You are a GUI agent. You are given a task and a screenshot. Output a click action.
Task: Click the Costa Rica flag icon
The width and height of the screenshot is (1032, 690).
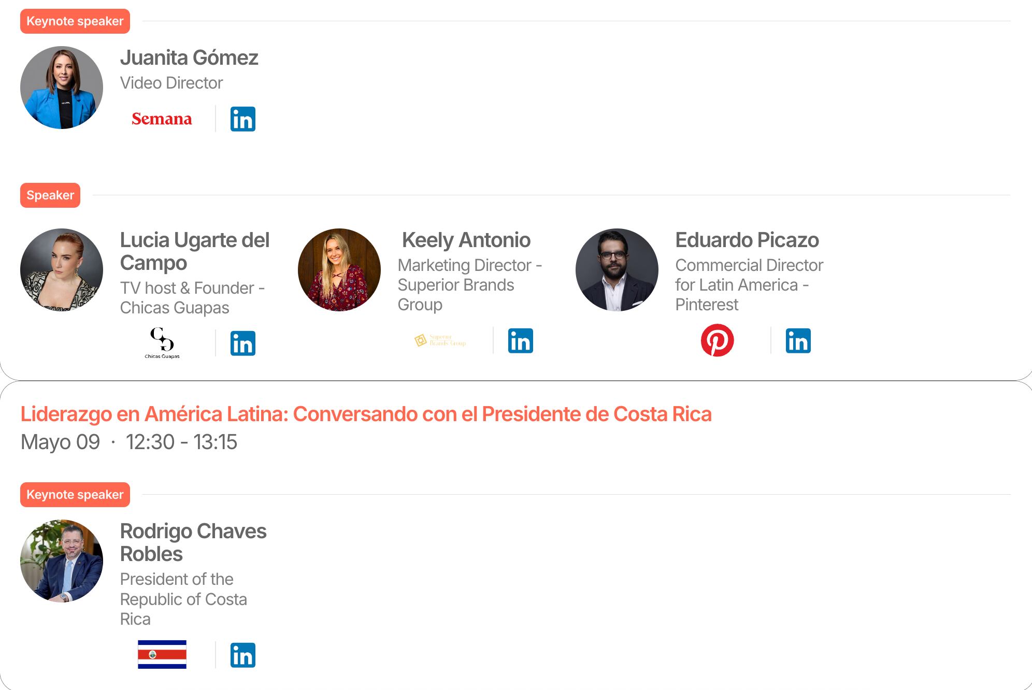162,654
